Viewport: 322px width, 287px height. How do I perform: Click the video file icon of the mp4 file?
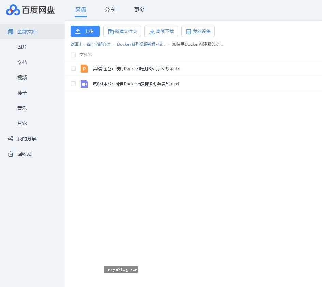84,84
